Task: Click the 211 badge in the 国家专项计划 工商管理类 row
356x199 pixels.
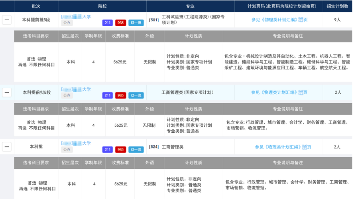Action: click(107, 95)
